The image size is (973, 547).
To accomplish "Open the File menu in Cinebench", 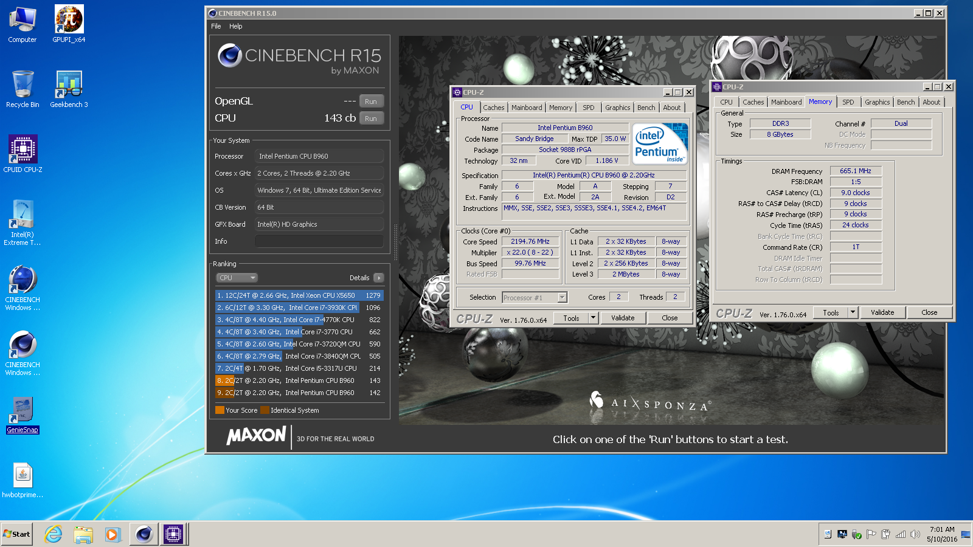I will click(x=216, y=26).
